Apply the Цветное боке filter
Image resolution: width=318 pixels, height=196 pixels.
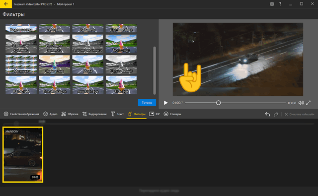(x=121, y=28)
